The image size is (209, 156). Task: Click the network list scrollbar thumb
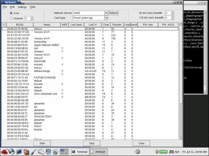pos(181,64)
